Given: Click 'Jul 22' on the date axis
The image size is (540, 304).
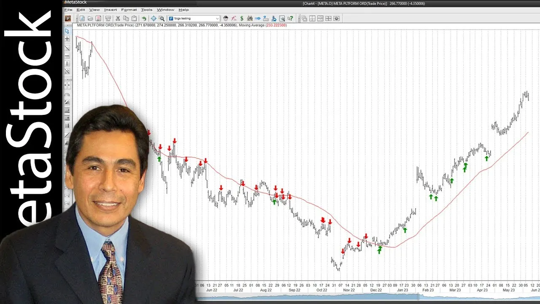Looking at the screenshot, I should (x=238, y=290).
